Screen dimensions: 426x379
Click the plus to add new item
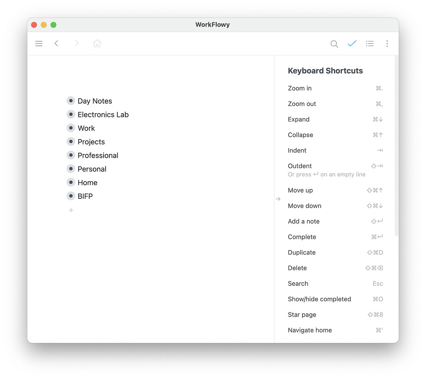(71, 210)
